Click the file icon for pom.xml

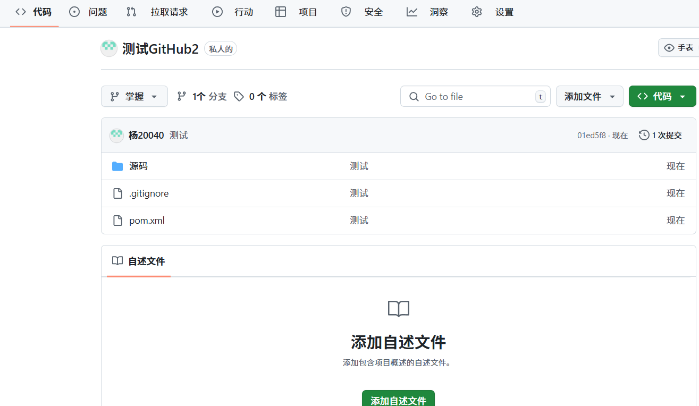[x=118, y=221]
